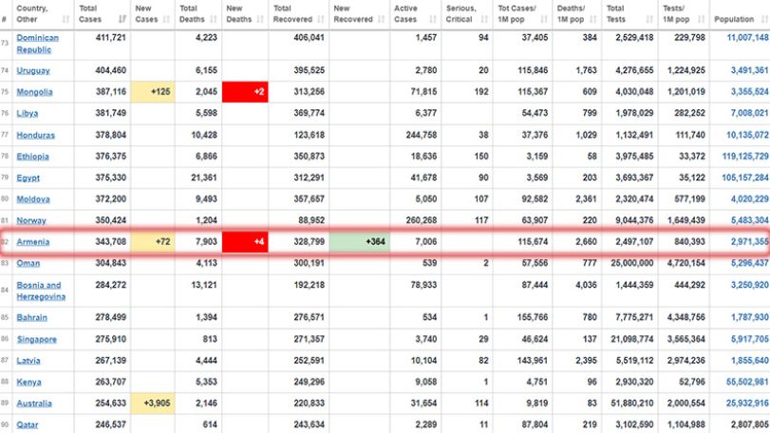Go to Mongolia country link
The width and height of the screenshot is (770, 433).
pyautogui.click(x=34, y=92)
